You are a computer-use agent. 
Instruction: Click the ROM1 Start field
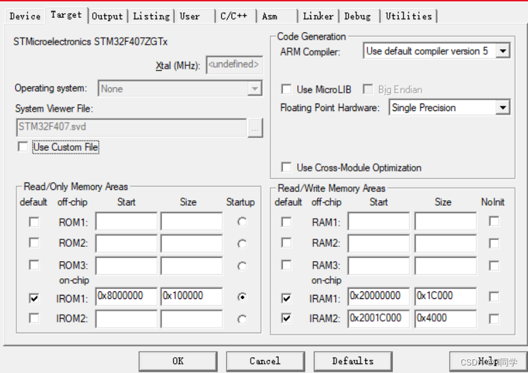pyautogui.click(x=126, y=221)
